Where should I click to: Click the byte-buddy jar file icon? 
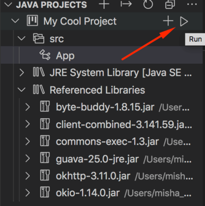pyautogui.click(x=45, y=106)
